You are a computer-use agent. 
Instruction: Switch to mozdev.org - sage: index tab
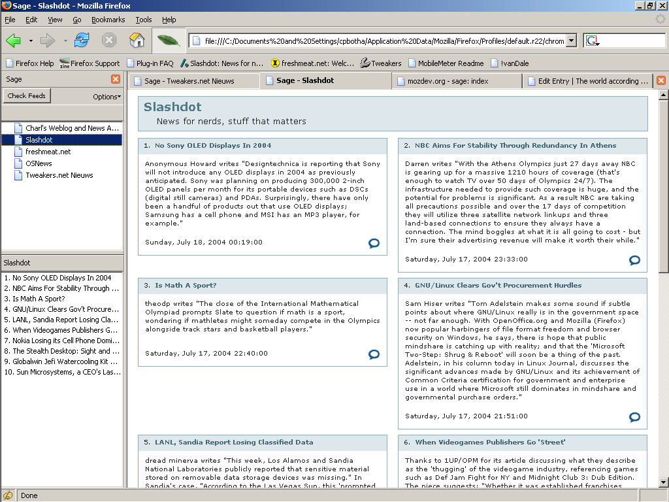[457, 81]
